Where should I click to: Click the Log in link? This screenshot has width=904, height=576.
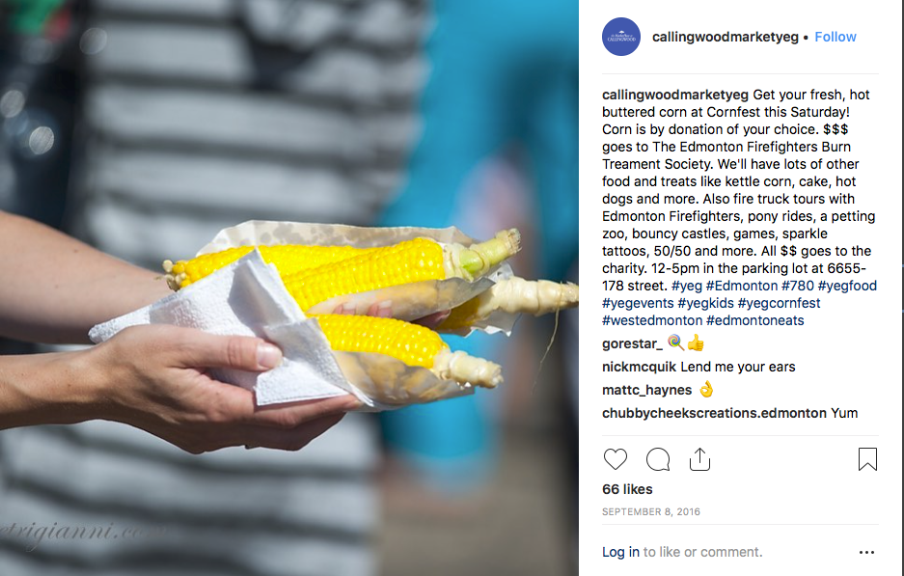[620, 552]
